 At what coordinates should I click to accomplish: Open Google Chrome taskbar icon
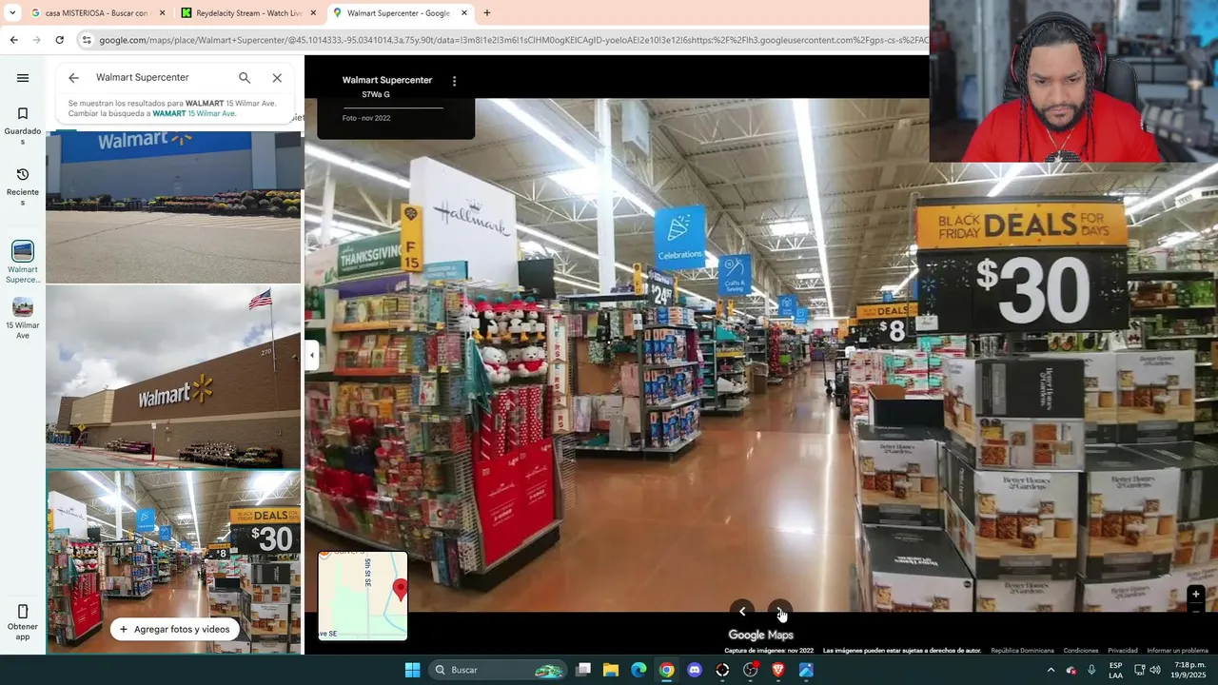(x=666, y=670)
